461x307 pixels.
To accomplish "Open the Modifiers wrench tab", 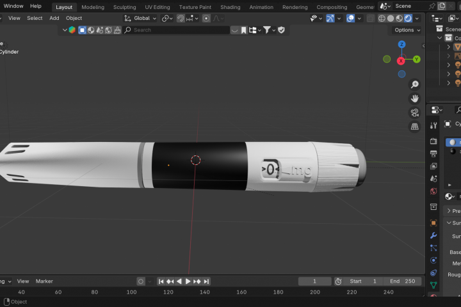I will (433, 235).
